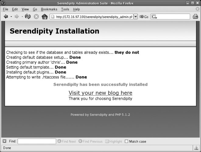Click the Forward arrow button

[17, 16]
